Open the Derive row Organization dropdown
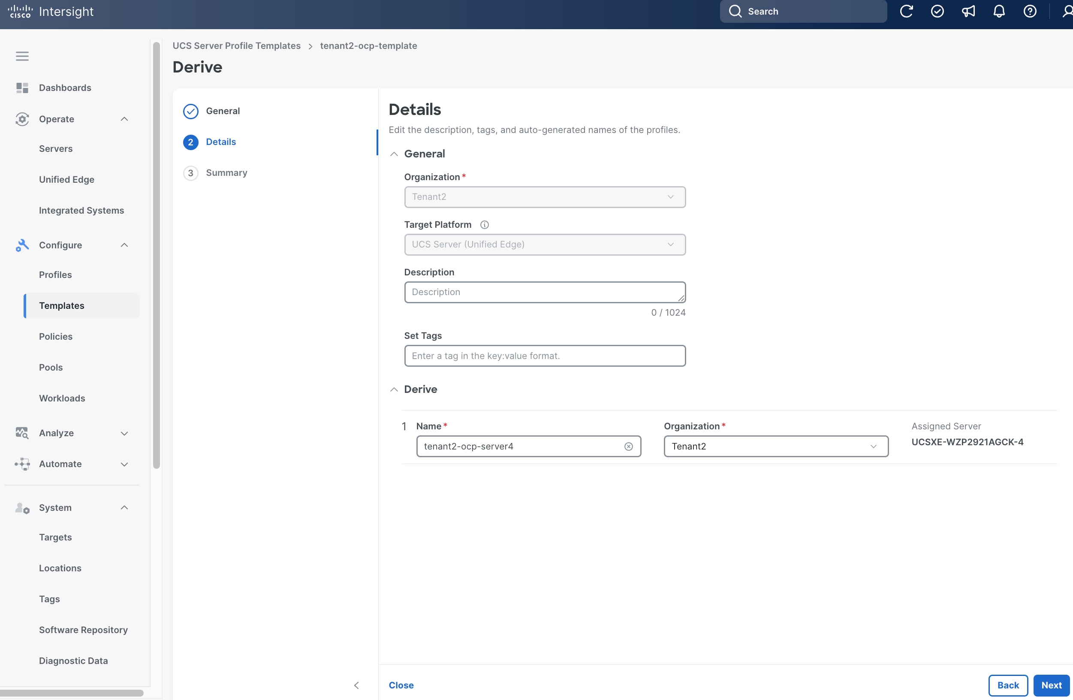Image resolution: width=1073 pixels, height=700 pixels. (776, 447)
